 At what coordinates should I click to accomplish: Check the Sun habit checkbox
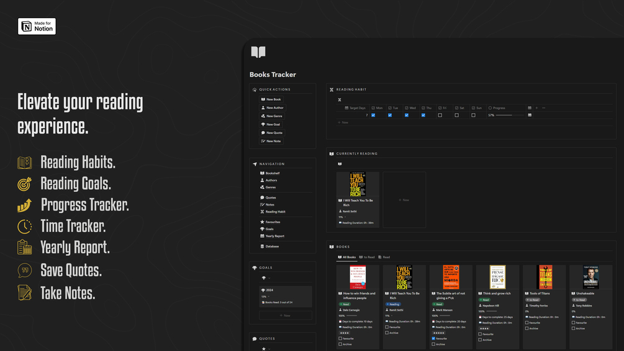point(474,115)
